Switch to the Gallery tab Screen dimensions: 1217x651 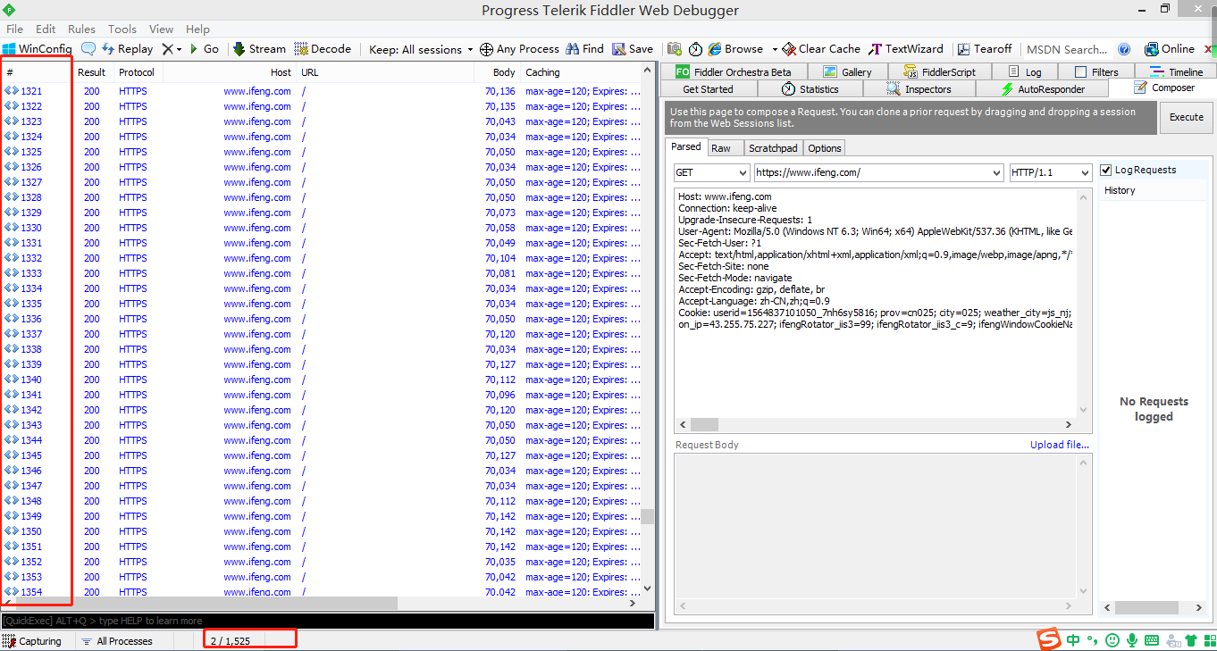847,71
